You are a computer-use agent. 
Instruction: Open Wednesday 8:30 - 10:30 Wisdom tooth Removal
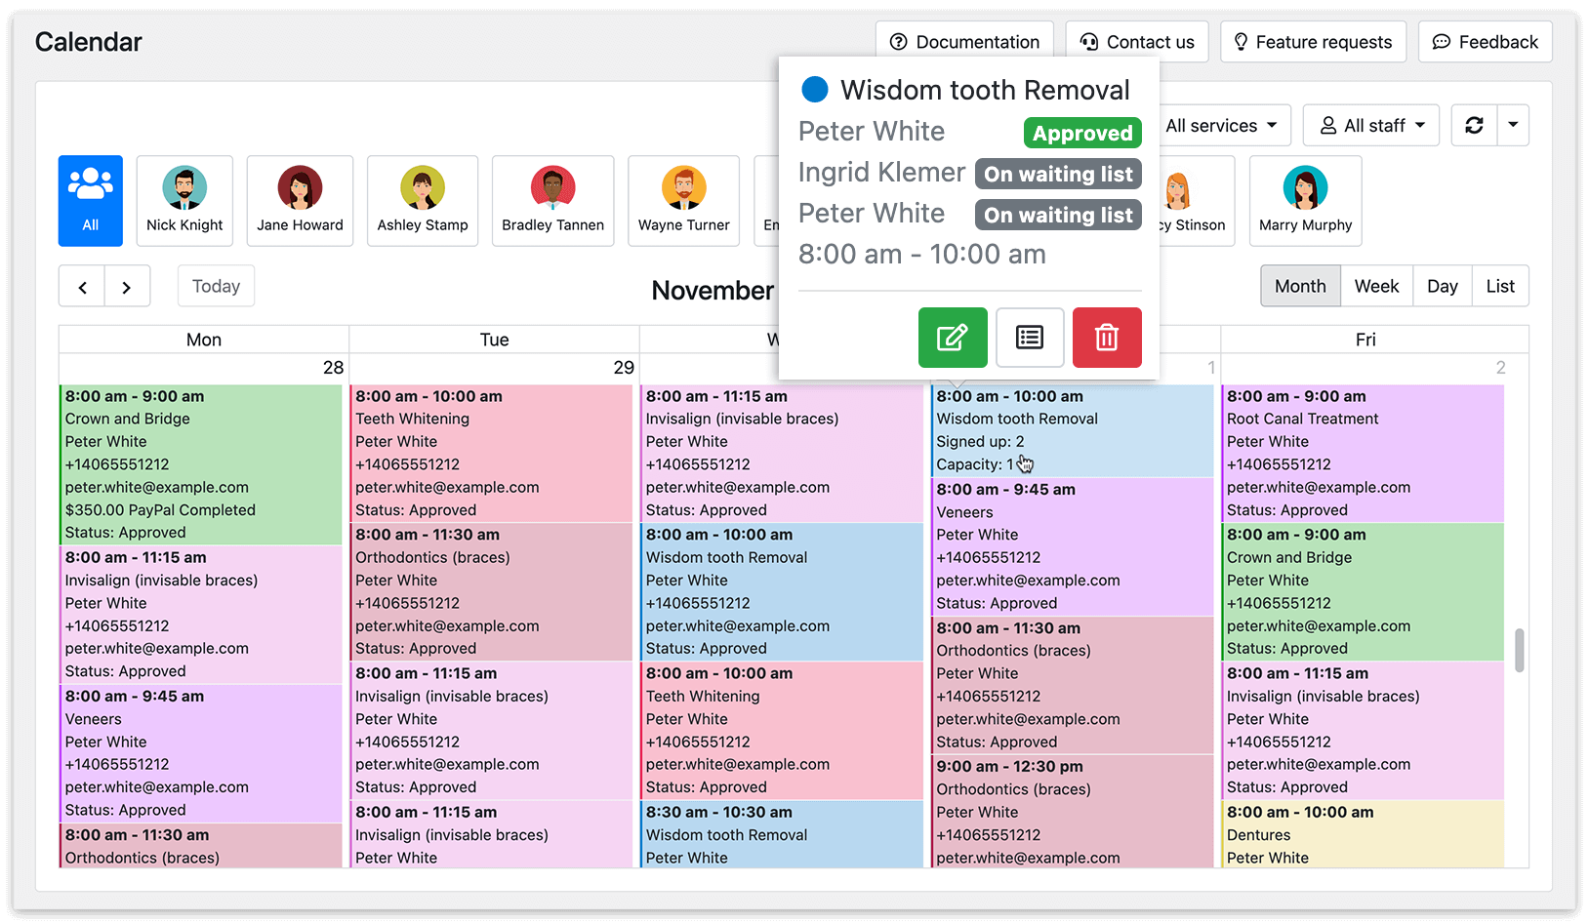(x=782, y=834)
